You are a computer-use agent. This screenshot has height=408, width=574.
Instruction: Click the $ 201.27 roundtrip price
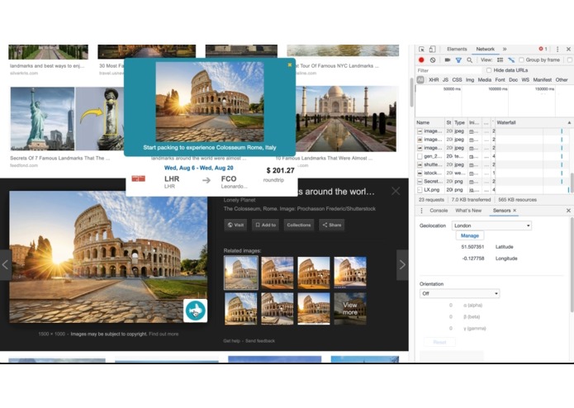(280, 170)
